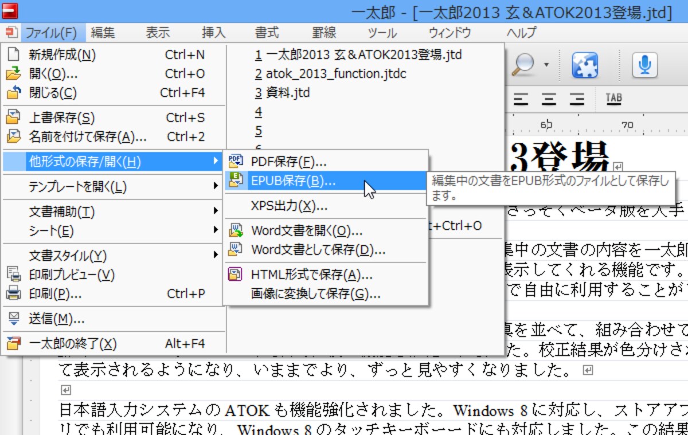Click the HTML icon for HTML形式で保存(A)...

click(236, 275)
